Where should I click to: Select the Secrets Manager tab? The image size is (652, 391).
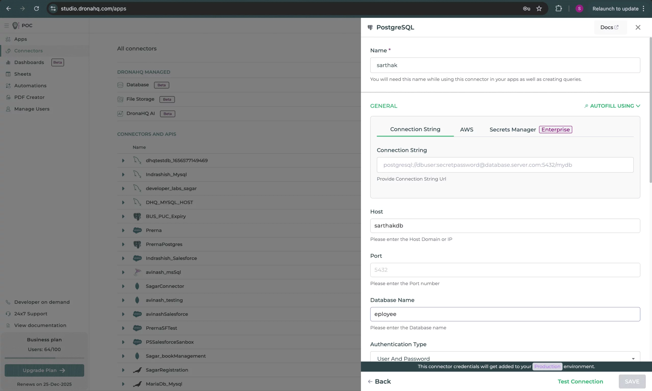(x=512, y=129)
